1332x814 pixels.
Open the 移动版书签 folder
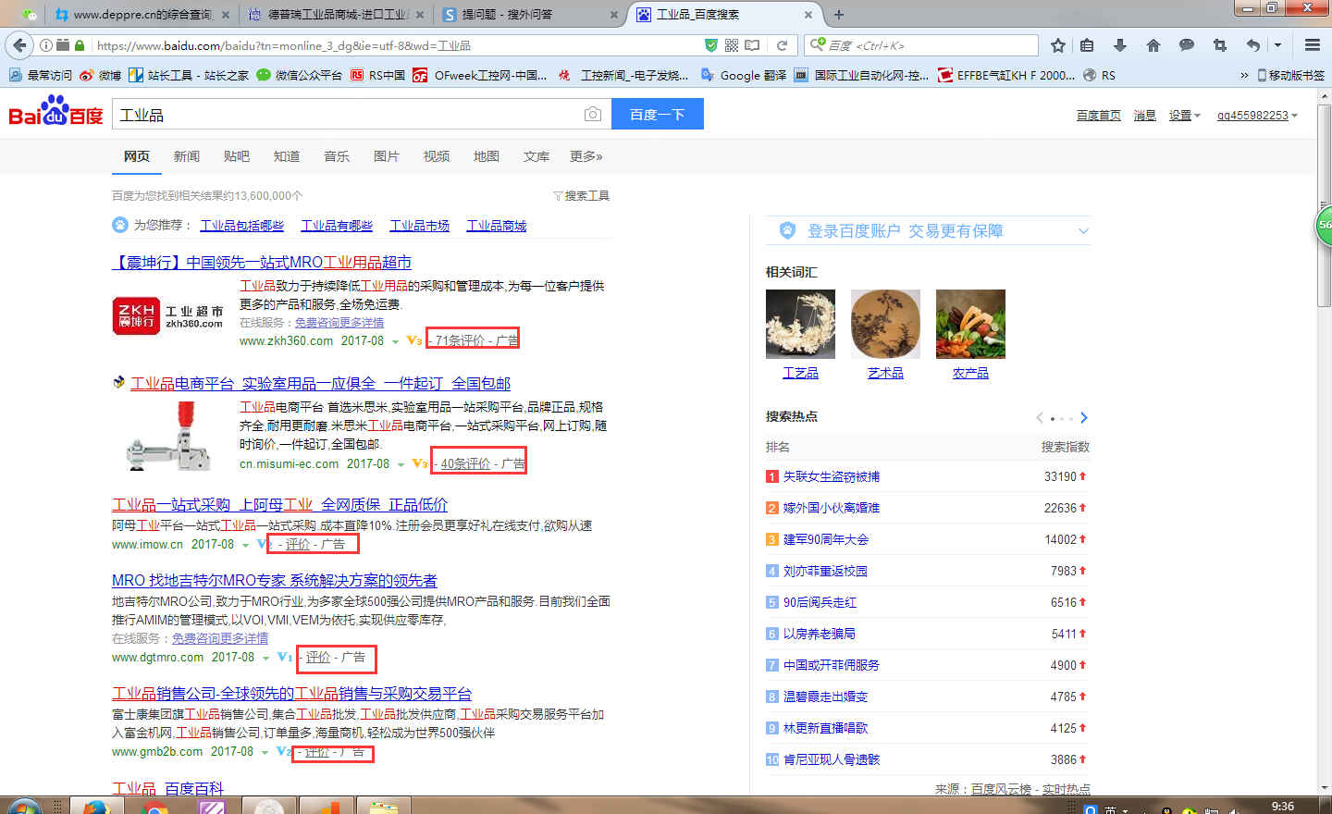pyautogui.click(x=1290, y=75)
